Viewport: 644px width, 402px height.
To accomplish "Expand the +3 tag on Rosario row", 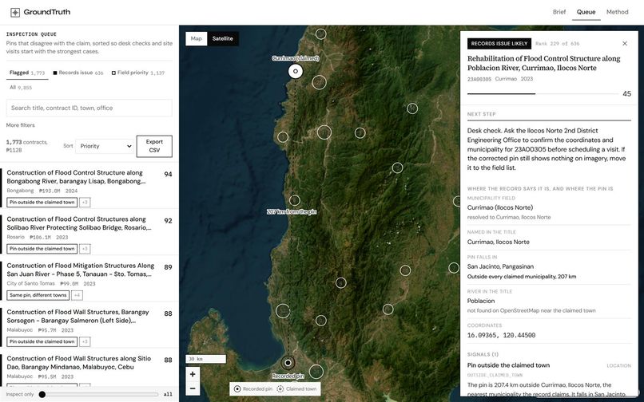I will [85, 249].
